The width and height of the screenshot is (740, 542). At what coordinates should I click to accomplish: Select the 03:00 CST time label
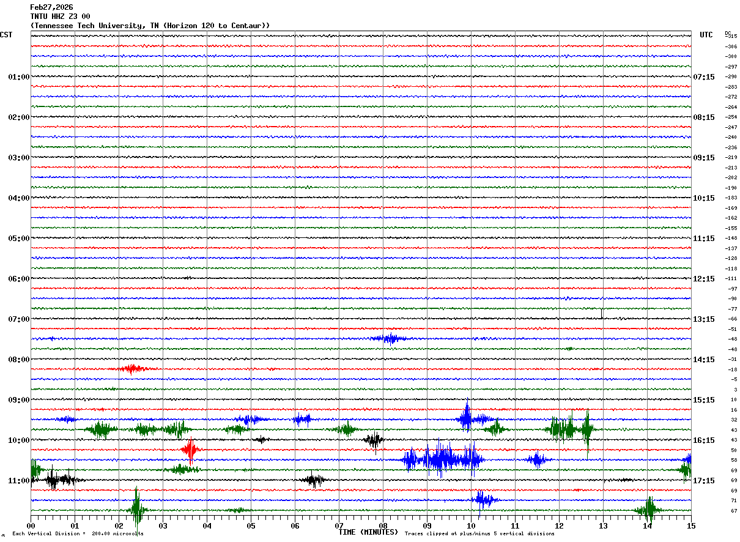(19, 158)
